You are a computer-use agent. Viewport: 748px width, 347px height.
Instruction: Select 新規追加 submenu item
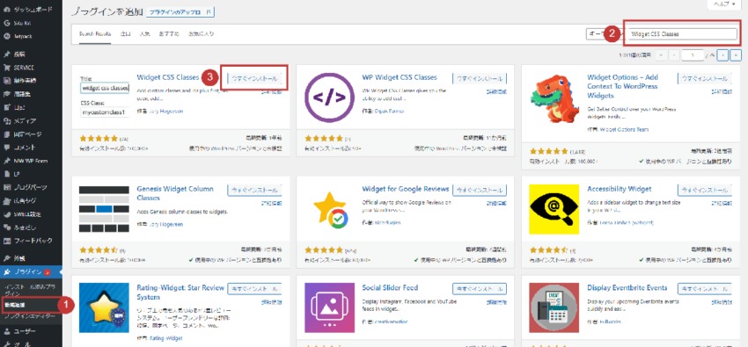point(14,305)
